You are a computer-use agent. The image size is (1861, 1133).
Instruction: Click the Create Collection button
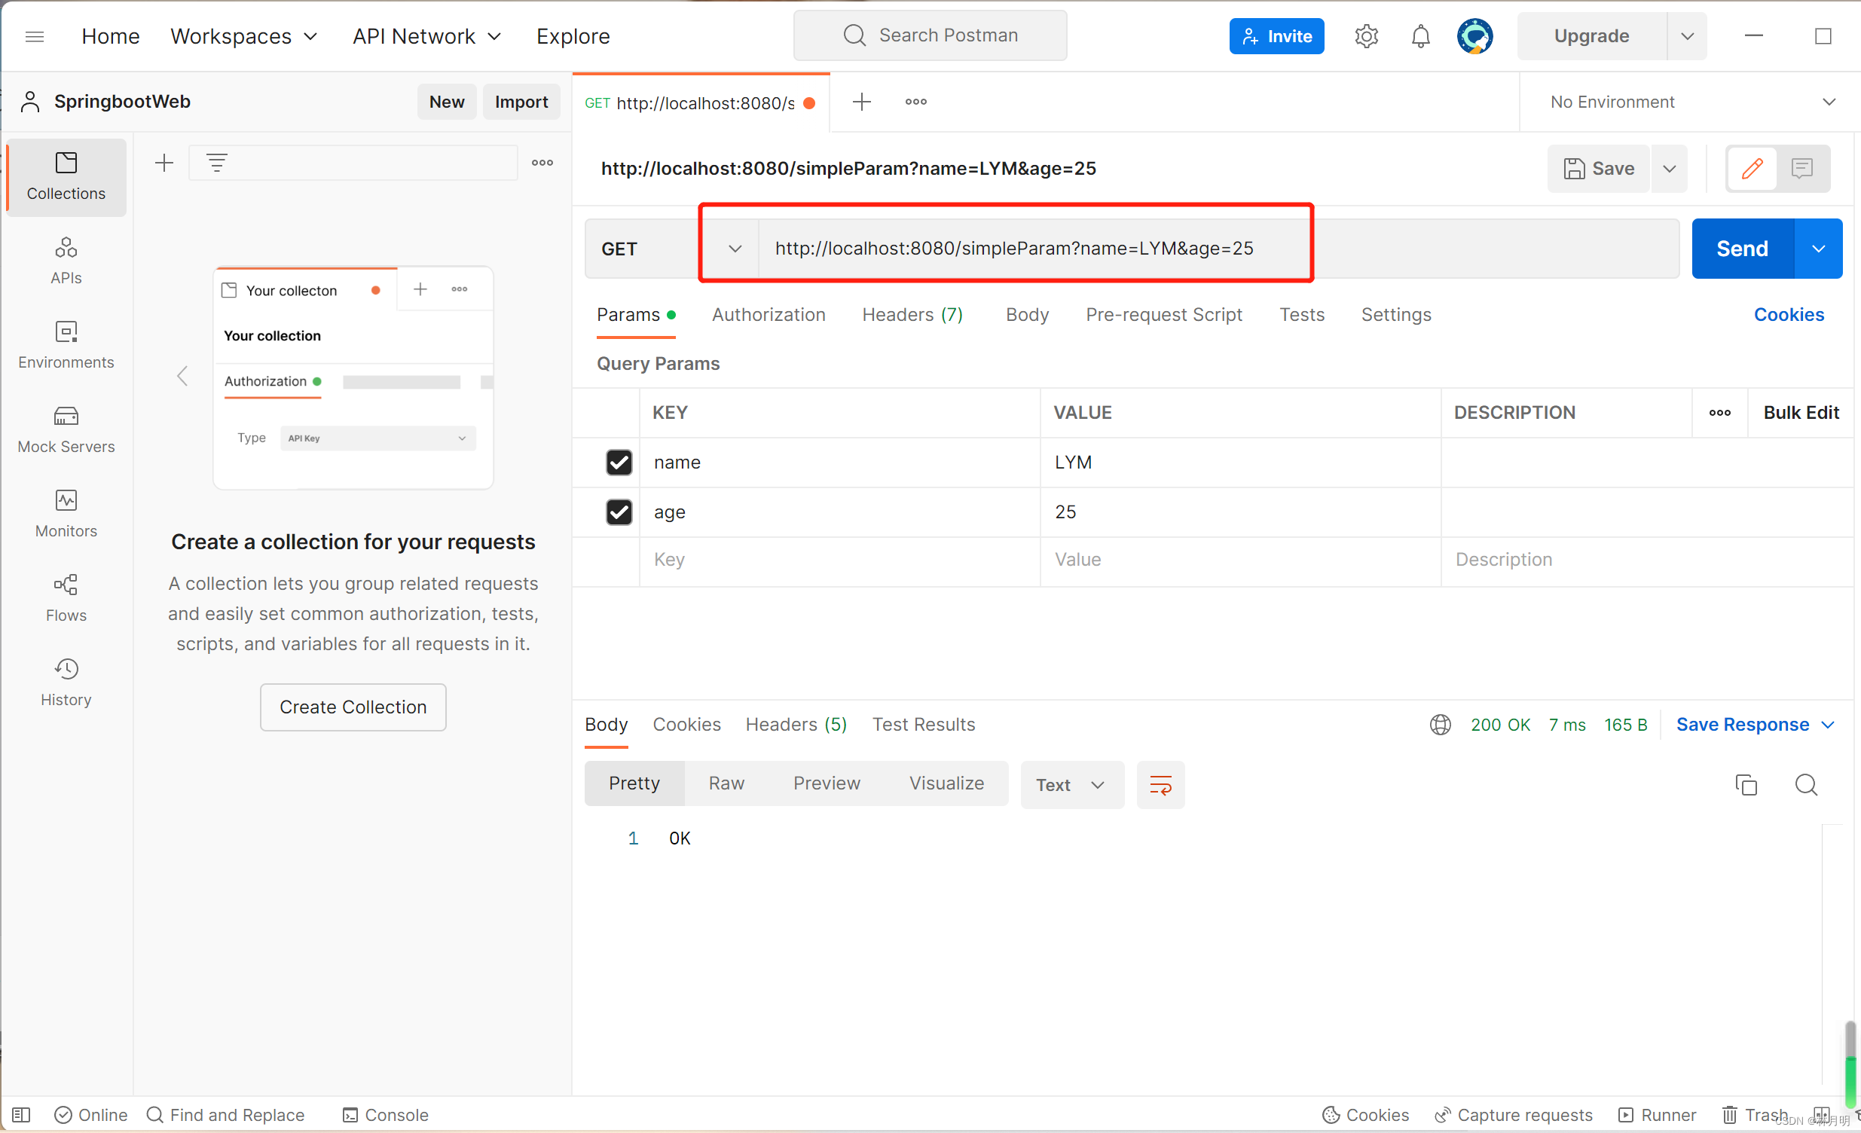tap(353, 707)
